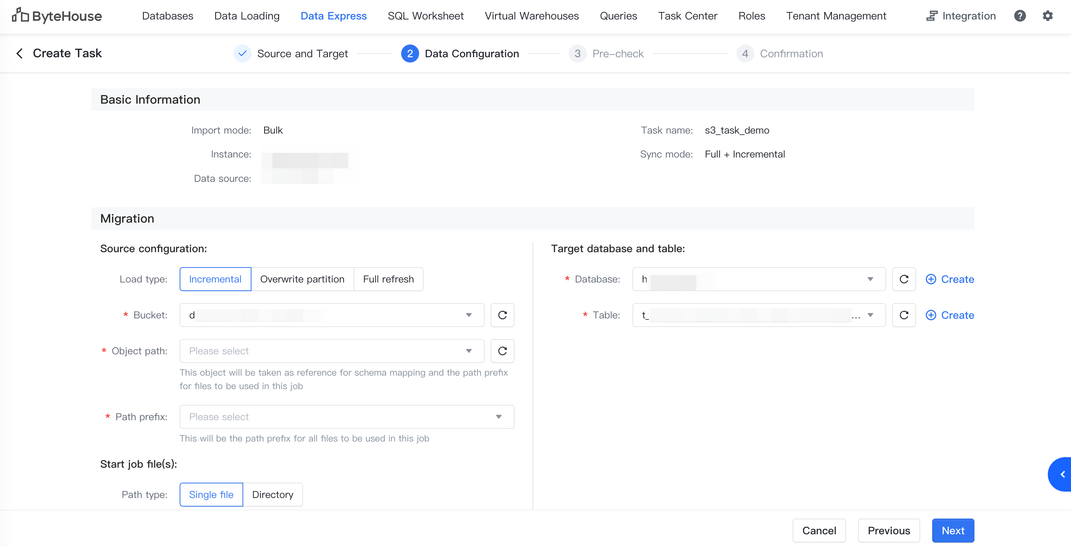Click the Create Task heading text
Viewport: 1071px width, 547px height.
67,53
